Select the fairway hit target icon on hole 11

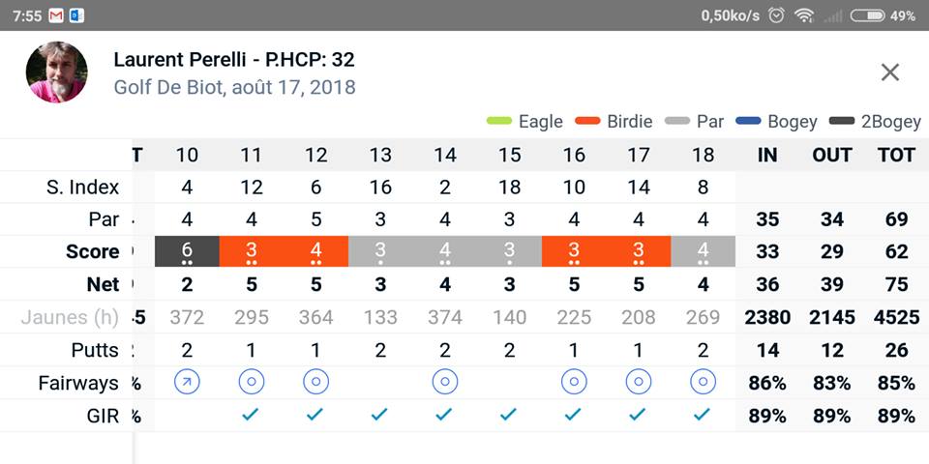pyautogui.click(x=252, y=383)
